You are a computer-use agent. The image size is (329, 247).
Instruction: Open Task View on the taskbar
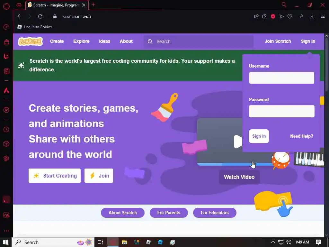[100, 242]
